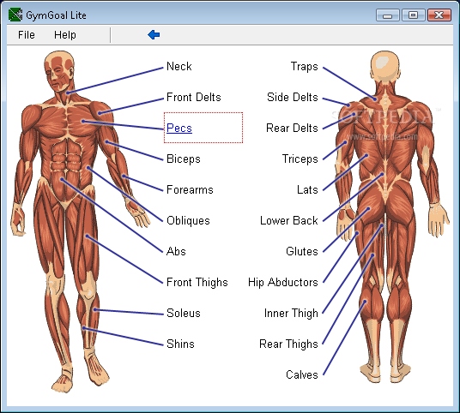Open the Help menu
This screenshot has width=460, height=413.
[65, 35]
